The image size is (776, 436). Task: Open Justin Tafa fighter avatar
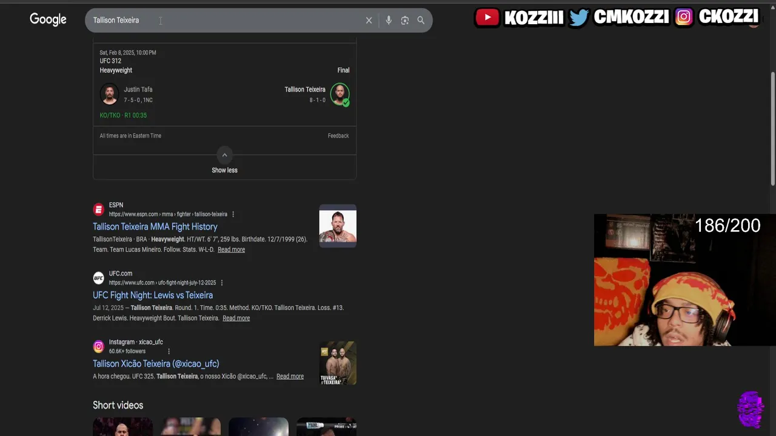coord(109,94)
